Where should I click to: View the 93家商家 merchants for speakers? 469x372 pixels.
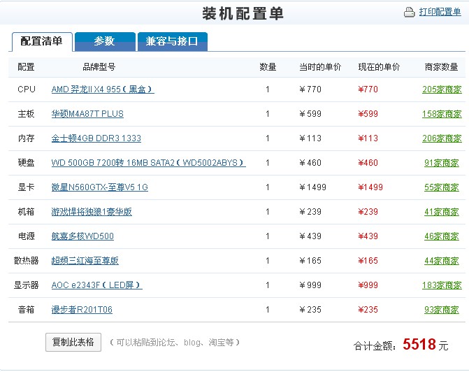click(442, 310)
